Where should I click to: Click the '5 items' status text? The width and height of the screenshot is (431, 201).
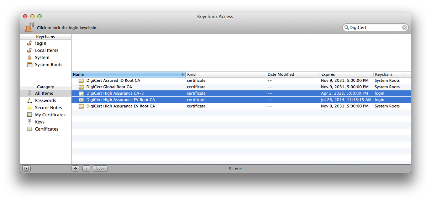coord(236,169)
